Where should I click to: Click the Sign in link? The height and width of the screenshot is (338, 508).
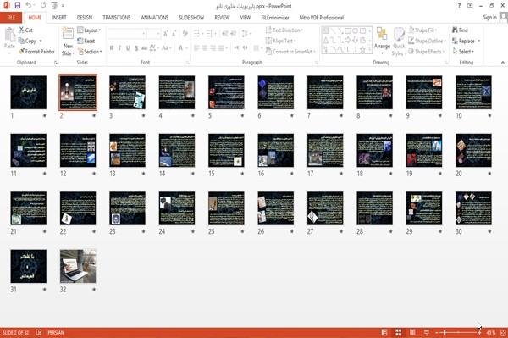tap(489, 17)
